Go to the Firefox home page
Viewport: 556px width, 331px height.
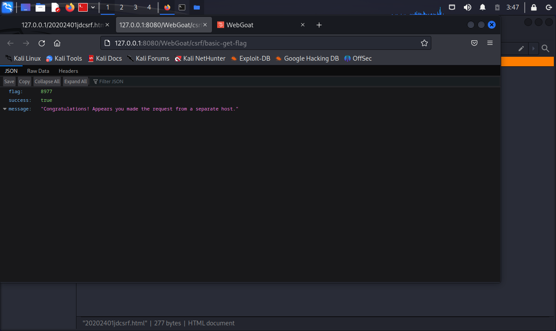click(57, 43)
